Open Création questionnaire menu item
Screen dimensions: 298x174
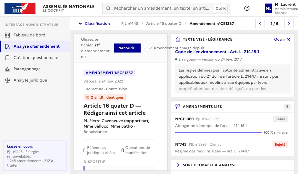35,58
